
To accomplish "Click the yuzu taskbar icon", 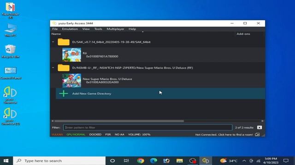I will [x=206, y=161].
